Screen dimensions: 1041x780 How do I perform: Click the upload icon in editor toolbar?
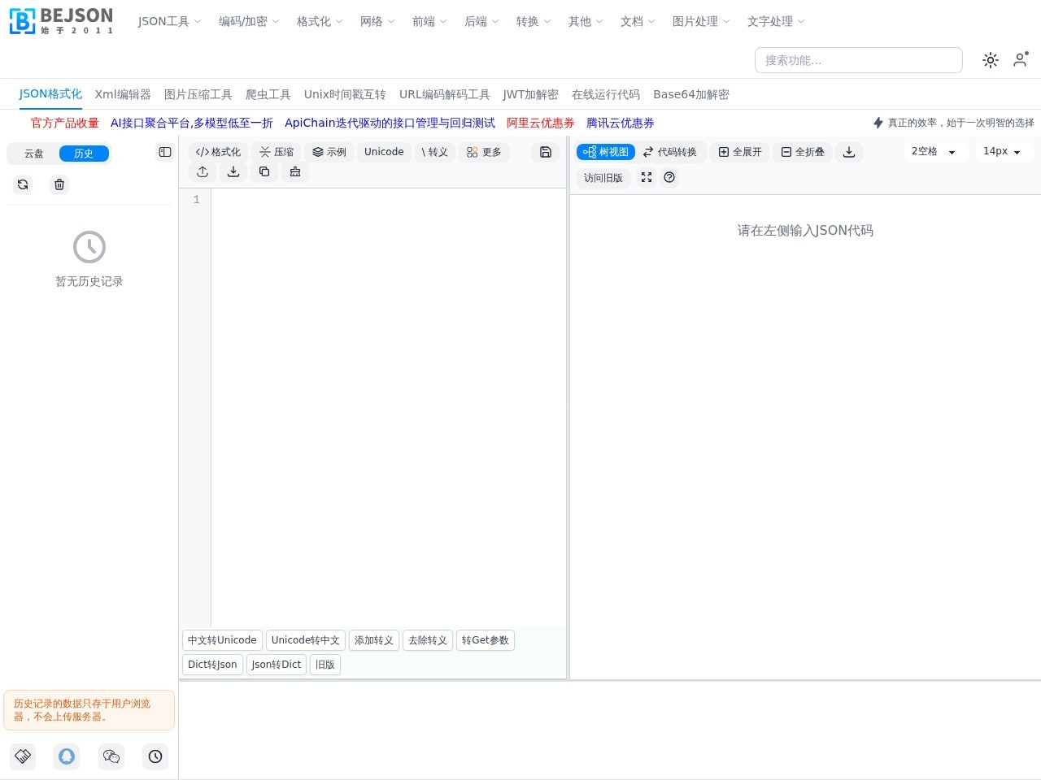(x=203, y=171)
